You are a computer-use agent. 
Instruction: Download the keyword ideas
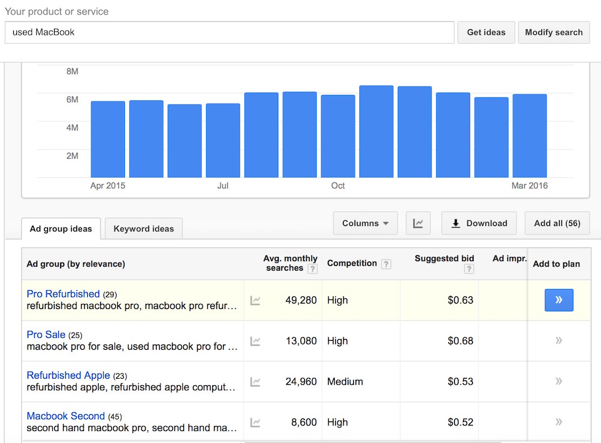tap(478, 223)
